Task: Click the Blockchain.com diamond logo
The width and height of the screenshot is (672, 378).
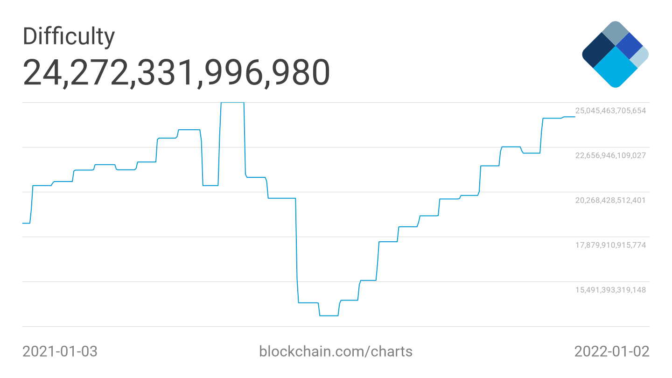Action: pyautogui.click(x=615, y=54)
